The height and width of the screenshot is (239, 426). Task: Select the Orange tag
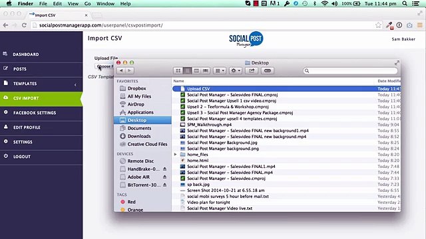coord(135,210)
